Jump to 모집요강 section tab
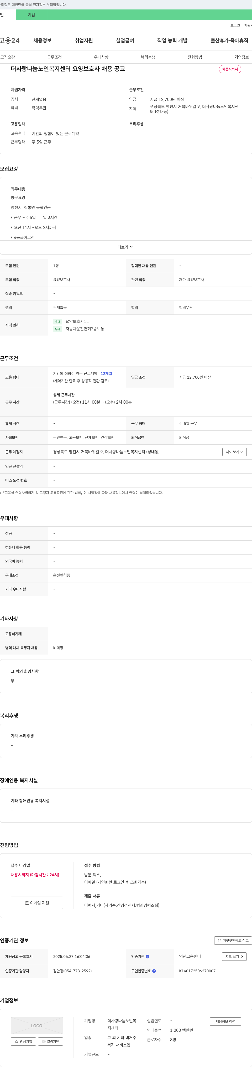 click(7, 57)
